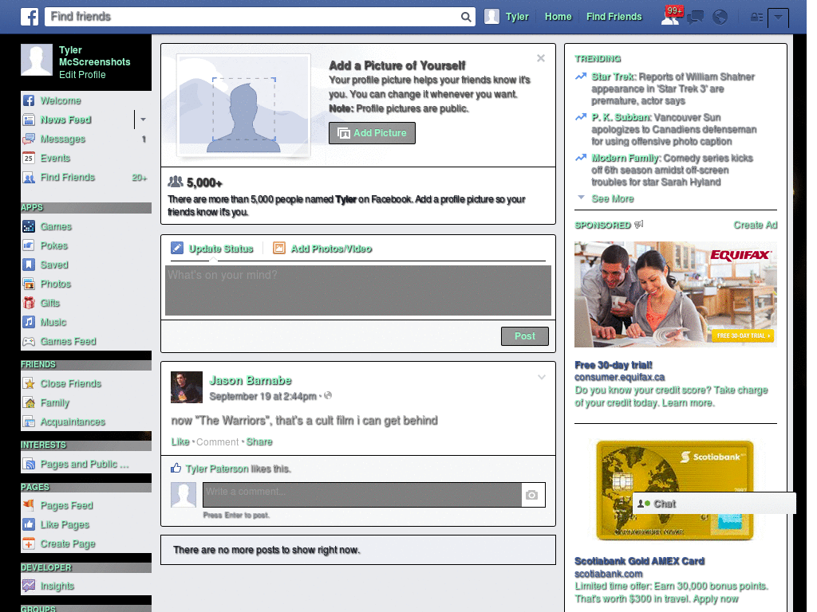Toggle the Chat panel open
Screen dimensions: 817x612
[x=665, y=504]
